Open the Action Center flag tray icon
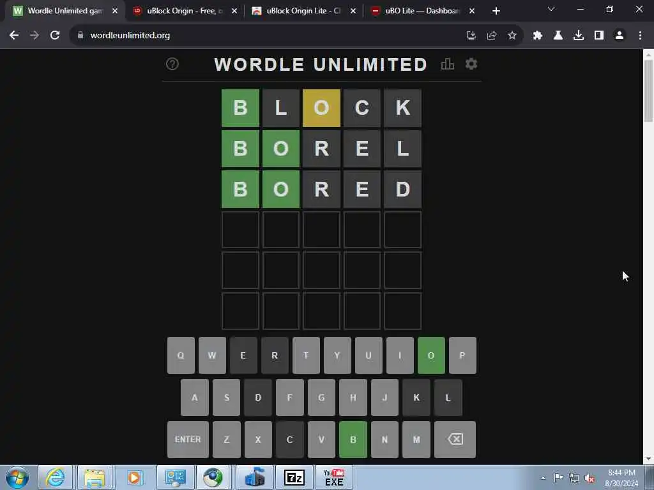Image resolution: width=654 pixels, height=490 pixels. coord(558,478)
